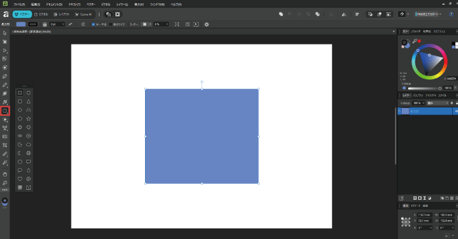Toggle snapping magnet button
458x239 pixels.
402,14
